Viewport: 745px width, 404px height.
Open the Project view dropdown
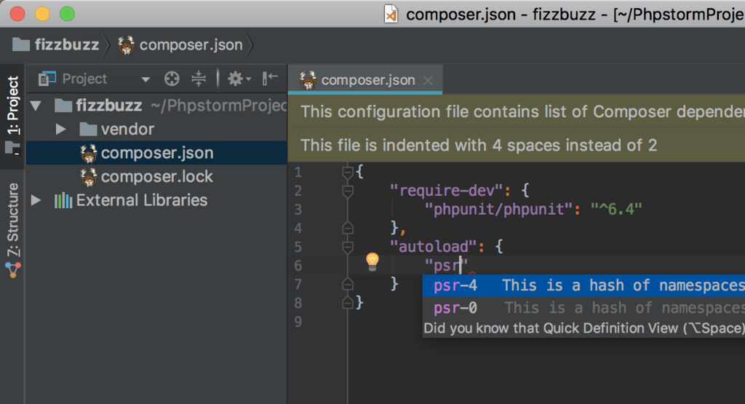[x=146, y=79]
